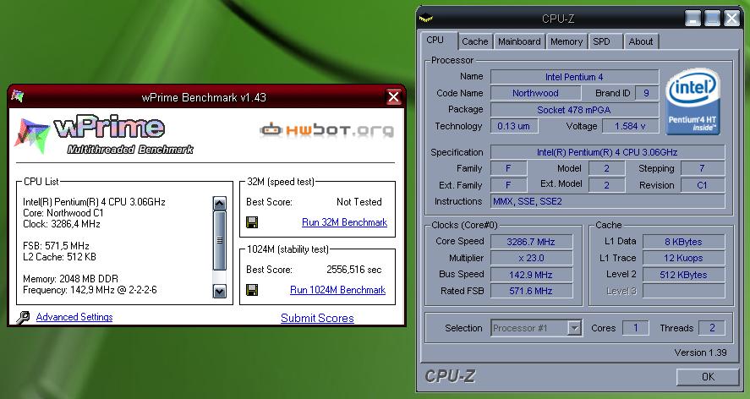Screen dimensions: 750x399
Task: Open Advanced Settings in wPrime
Action: [x=74, y=317]
